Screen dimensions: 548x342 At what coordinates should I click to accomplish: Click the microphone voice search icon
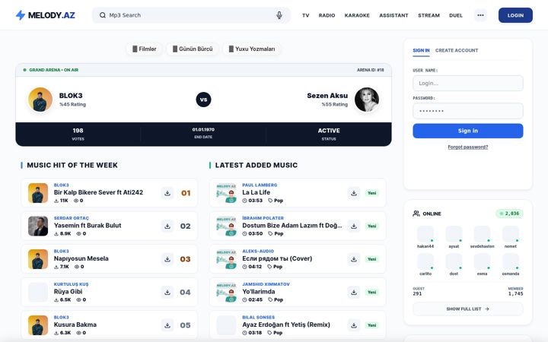tap(279, 15)
